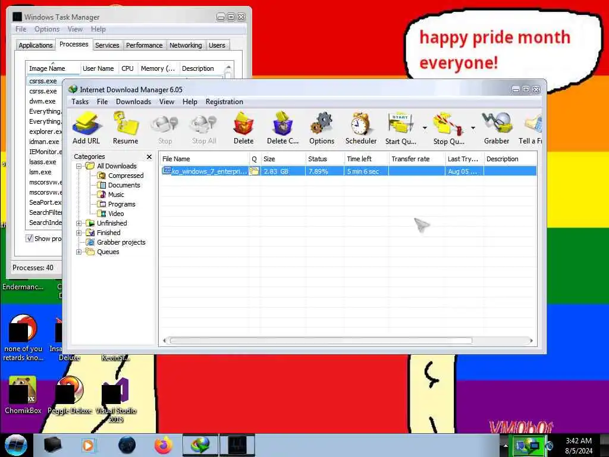Sort downloads by Time left column

[x=366, y=159]
